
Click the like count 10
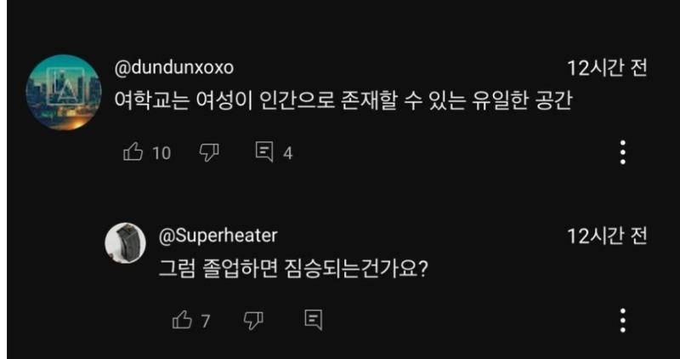tap(161, 153)
